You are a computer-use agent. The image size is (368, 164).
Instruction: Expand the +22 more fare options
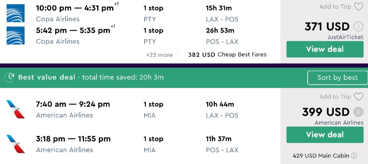pos(159,55)
